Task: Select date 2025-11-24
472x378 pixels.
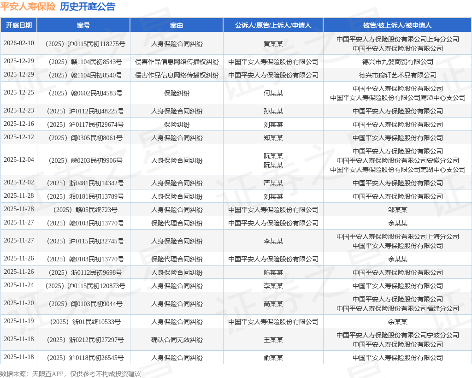Action: click(18, 285)
